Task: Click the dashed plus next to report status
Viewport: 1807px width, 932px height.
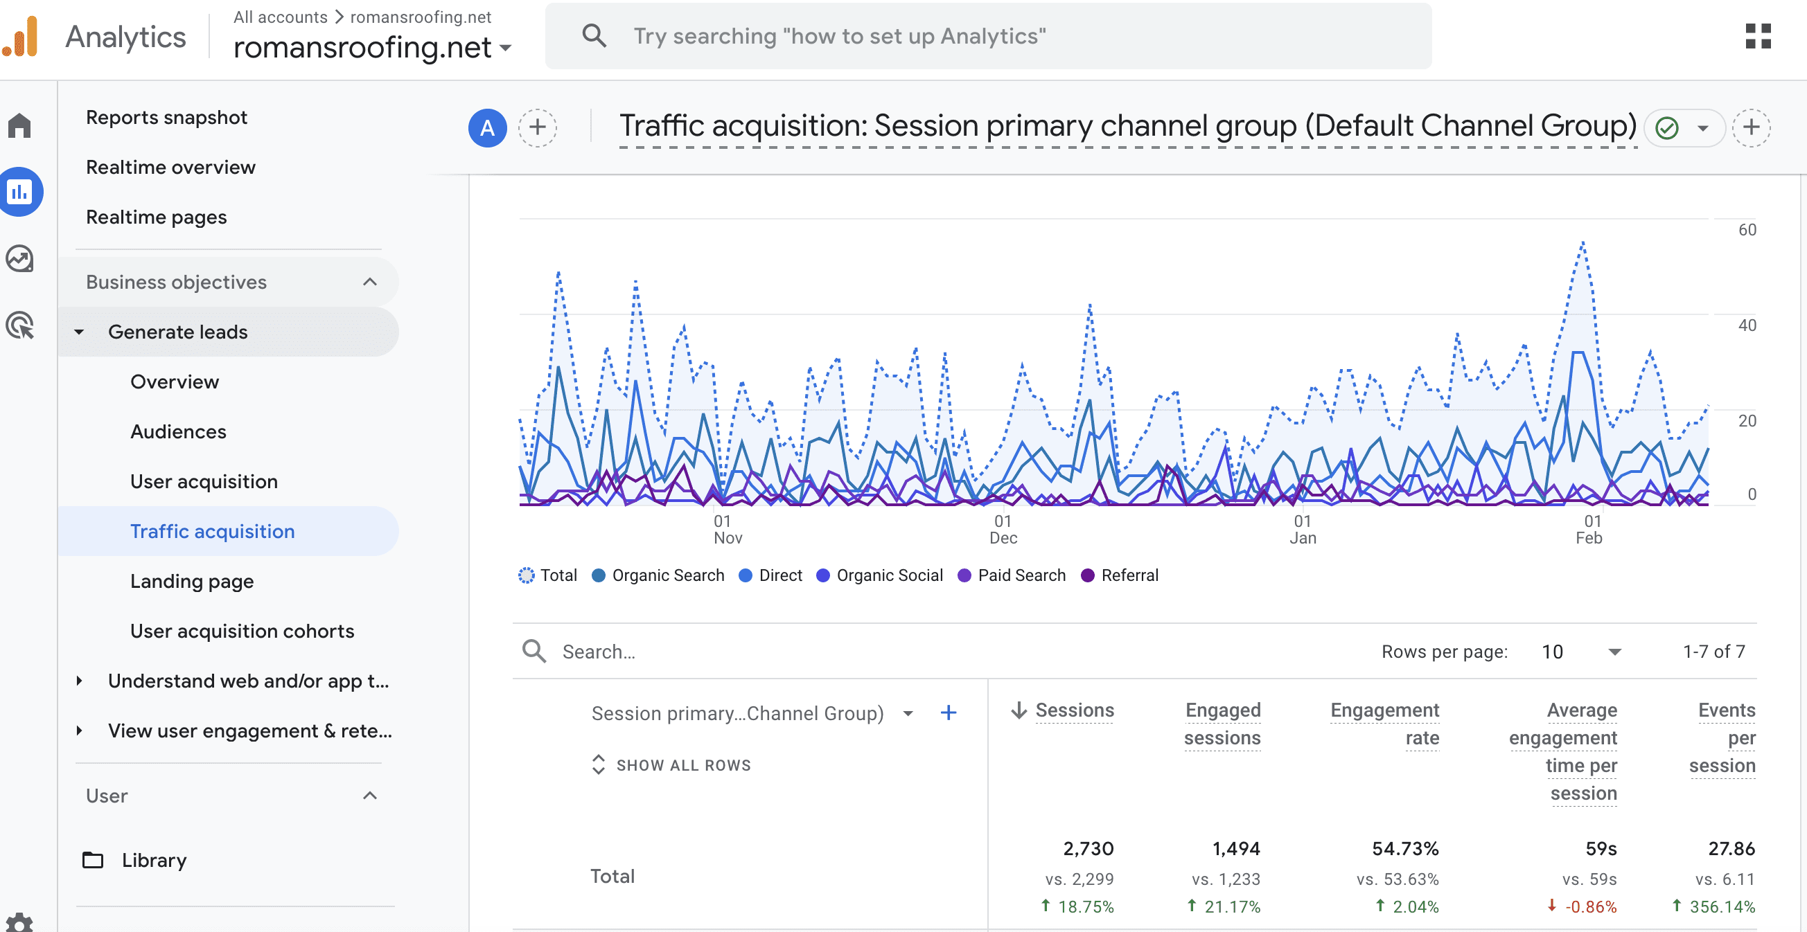Action: coord(1752,127)
